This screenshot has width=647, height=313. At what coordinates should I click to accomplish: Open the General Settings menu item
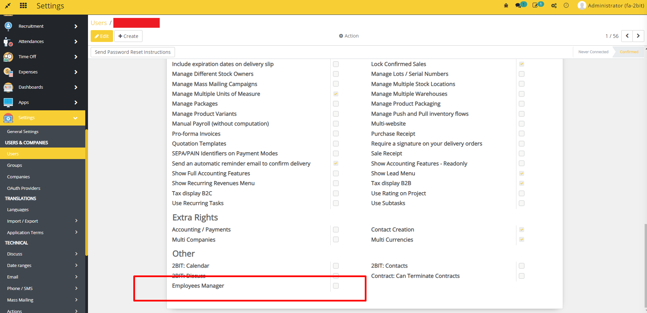coord(23,132)
